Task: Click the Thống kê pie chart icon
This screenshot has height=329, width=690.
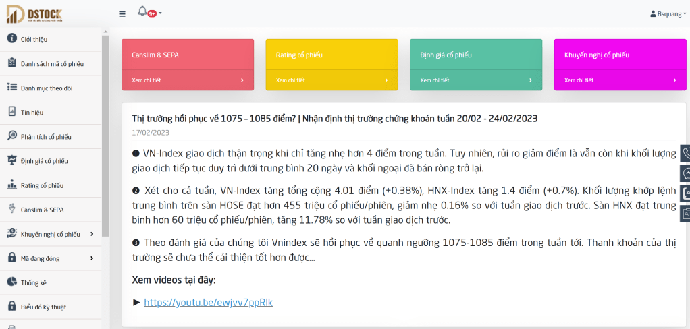Action: coord(11,282)
